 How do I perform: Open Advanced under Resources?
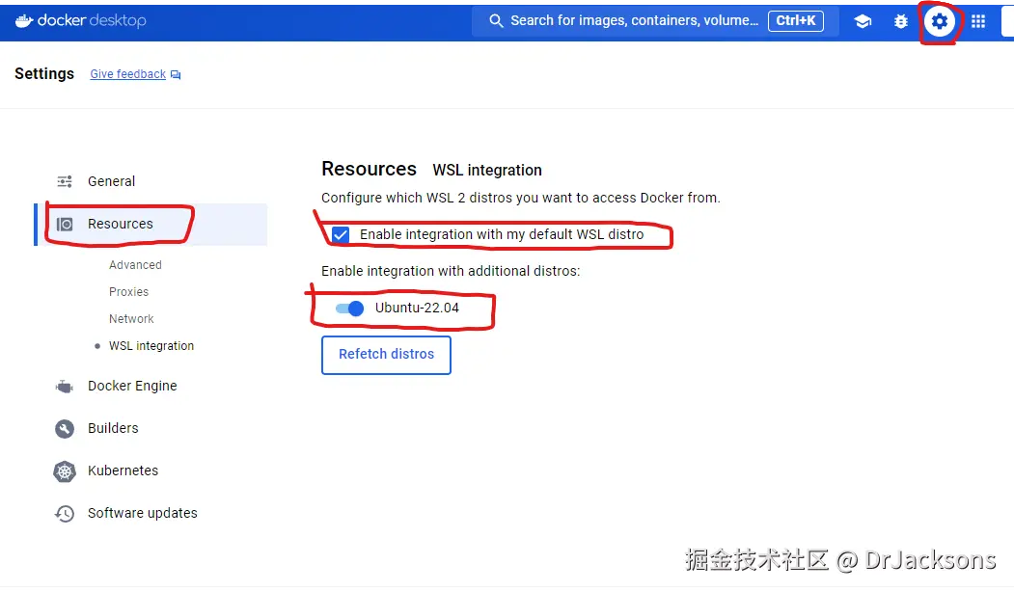click(135, 265)
